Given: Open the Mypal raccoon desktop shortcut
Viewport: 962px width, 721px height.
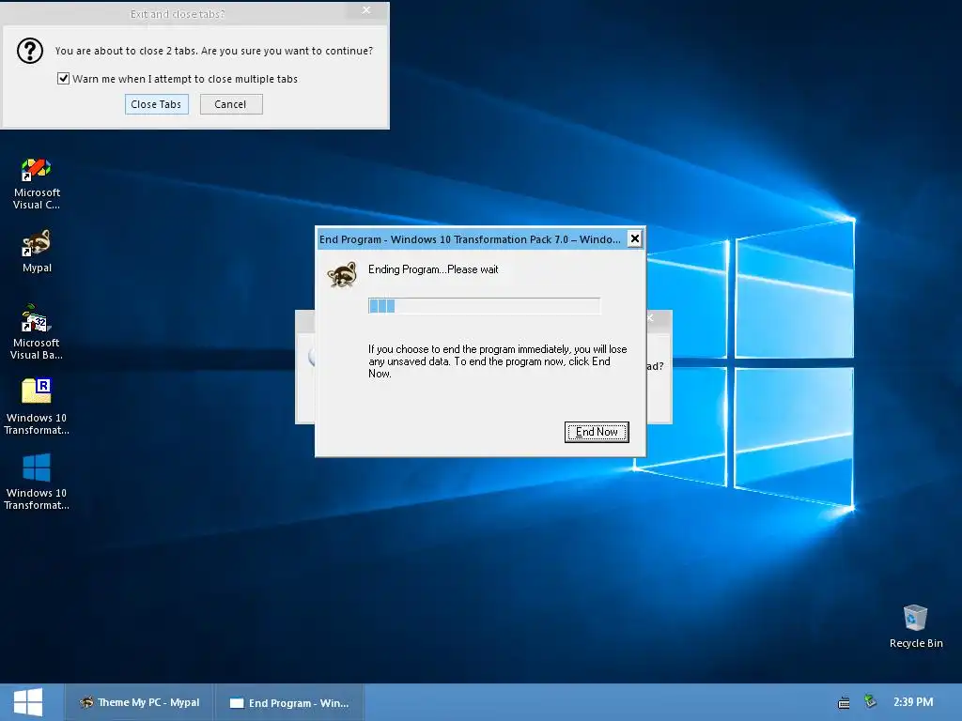Looking at the screenshot, I should click(x=37, y=252).
